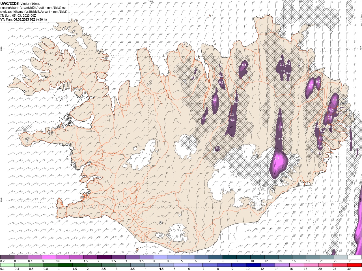This screenshot has width=362, height=271.
Task: Pick the pale grey swatch between 25 and 30, upper row
Action: 341,257
